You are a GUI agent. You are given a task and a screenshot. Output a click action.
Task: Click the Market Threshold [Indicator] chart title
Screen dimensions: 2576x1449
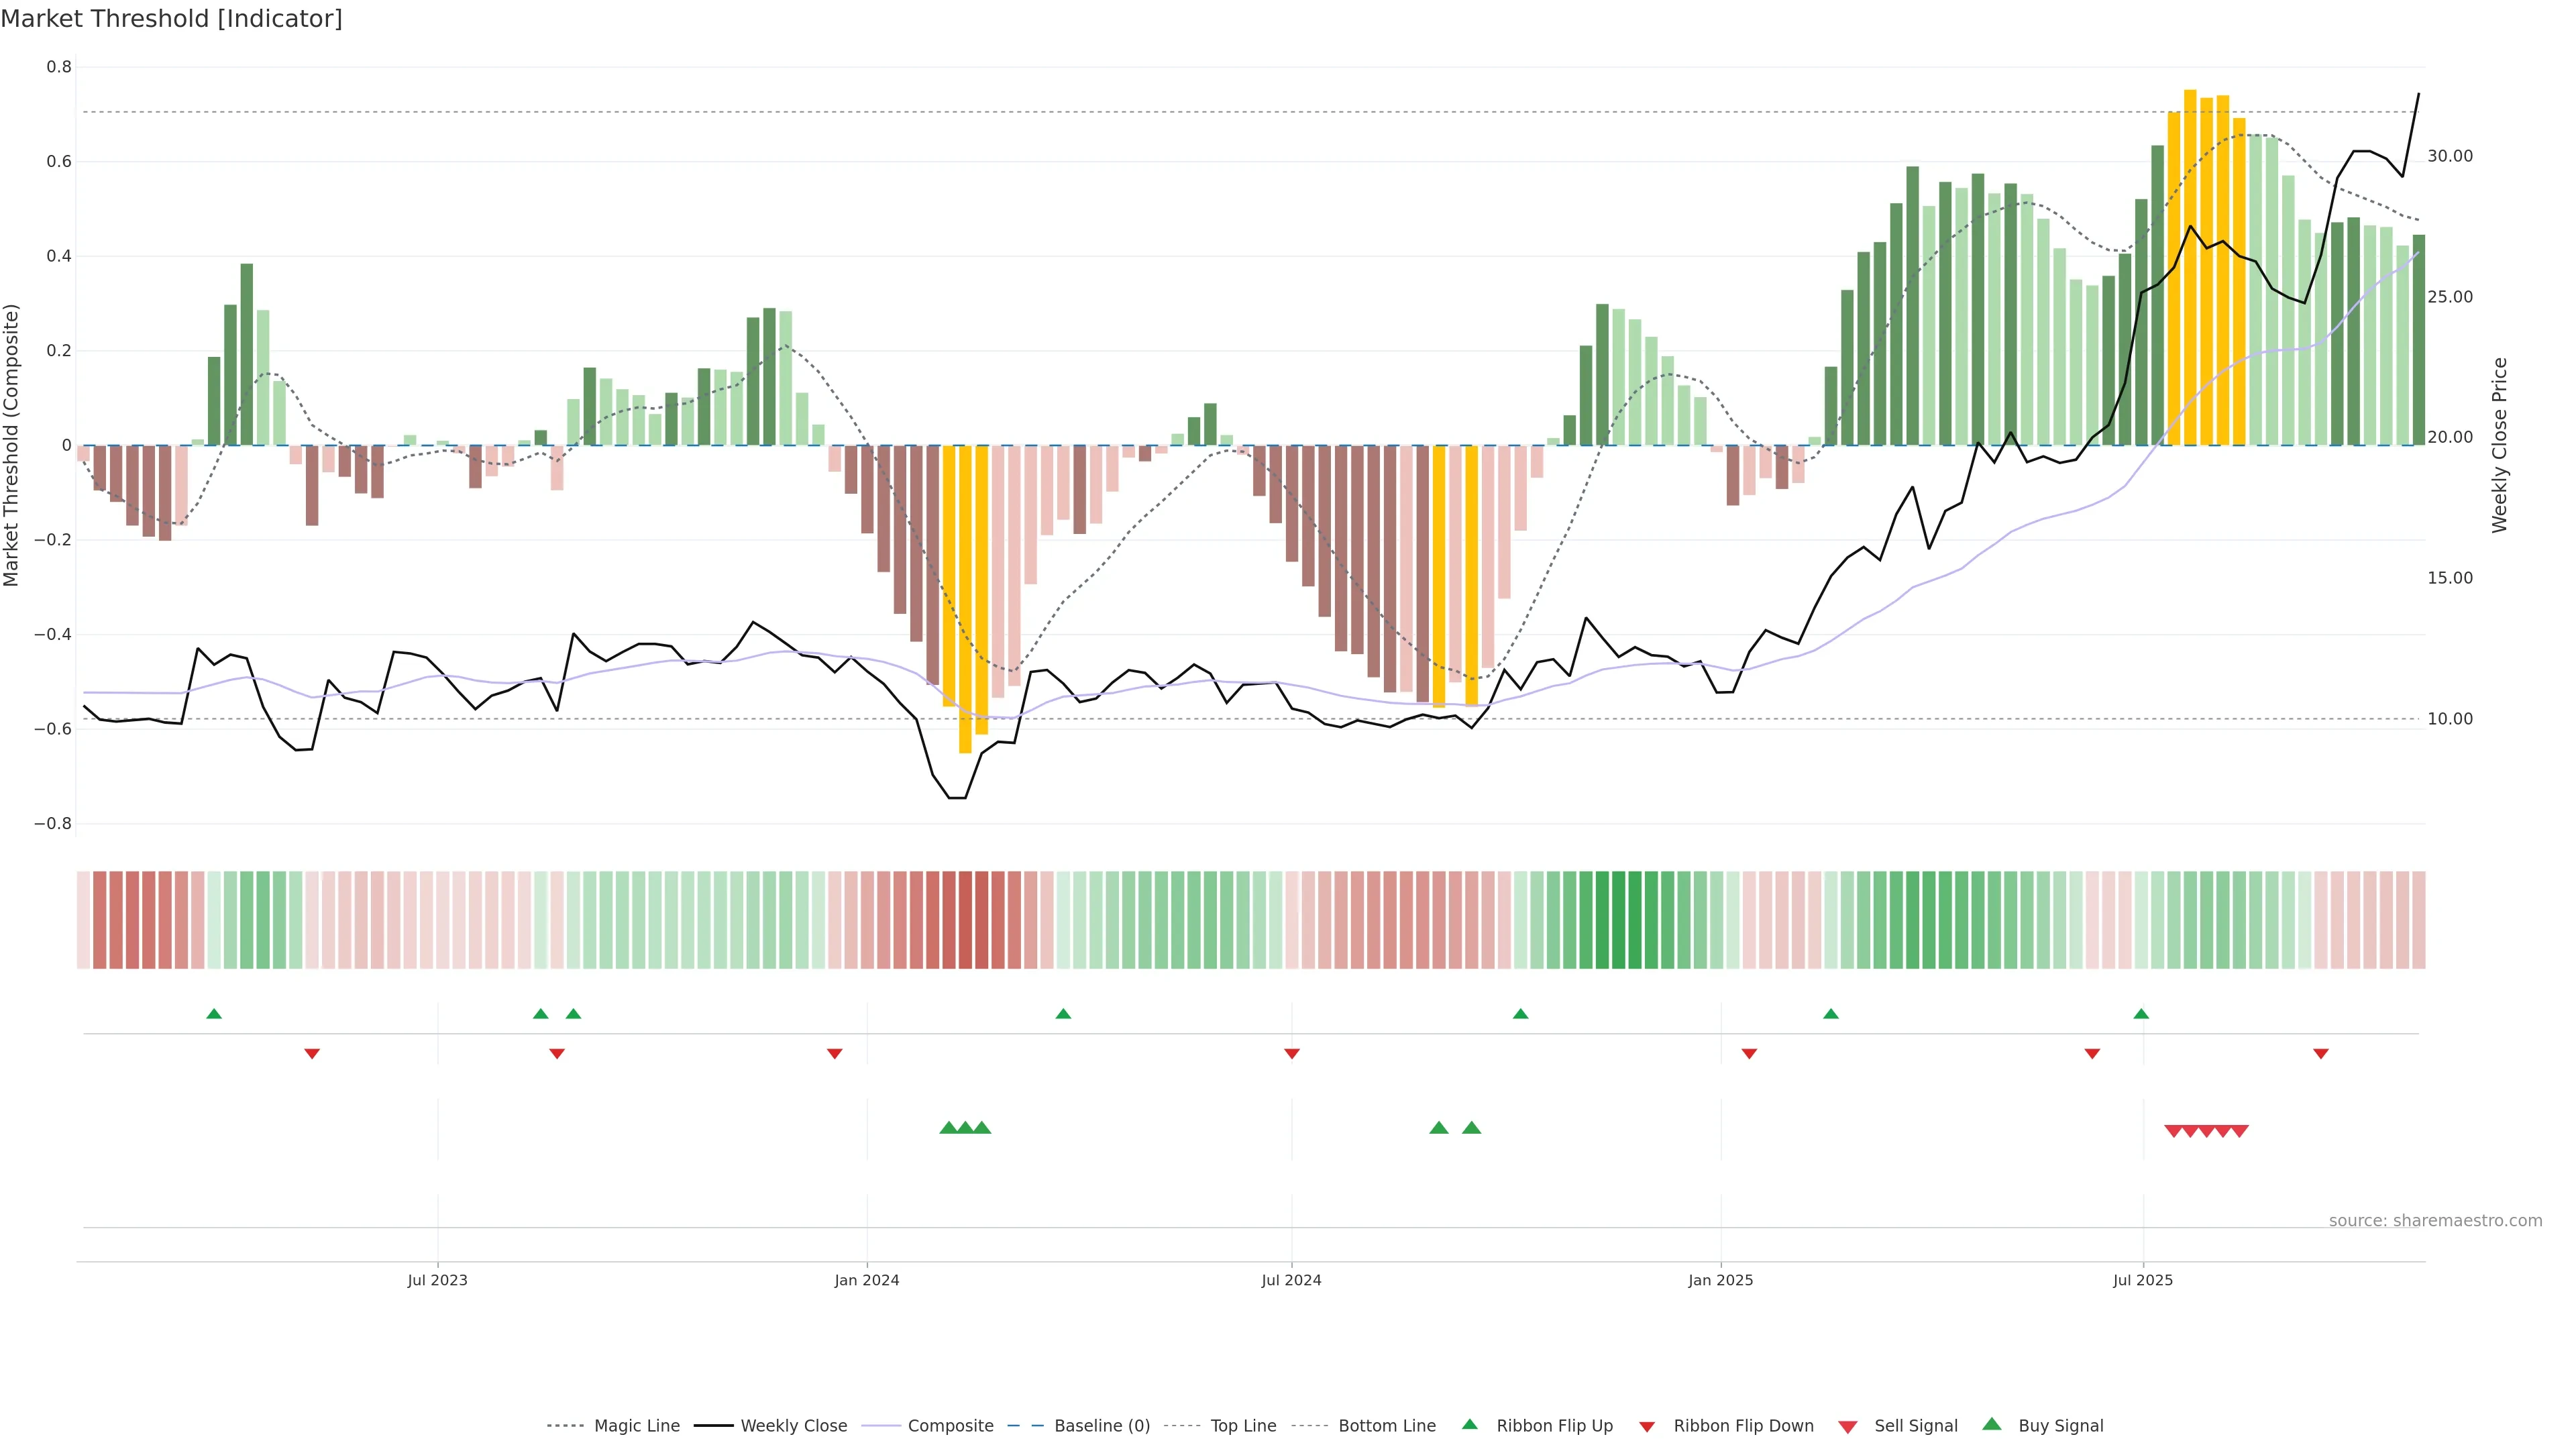click(171, 19)
